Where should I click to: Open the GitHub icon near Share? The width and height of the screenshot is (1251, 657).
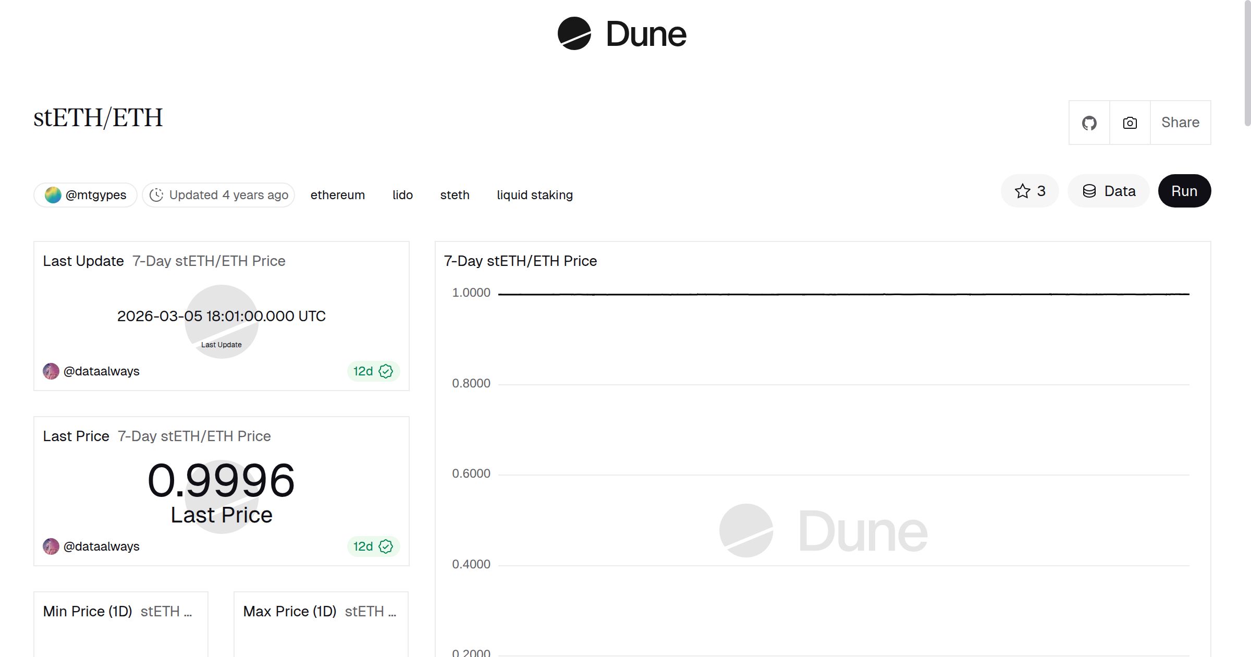(1089, 123)
